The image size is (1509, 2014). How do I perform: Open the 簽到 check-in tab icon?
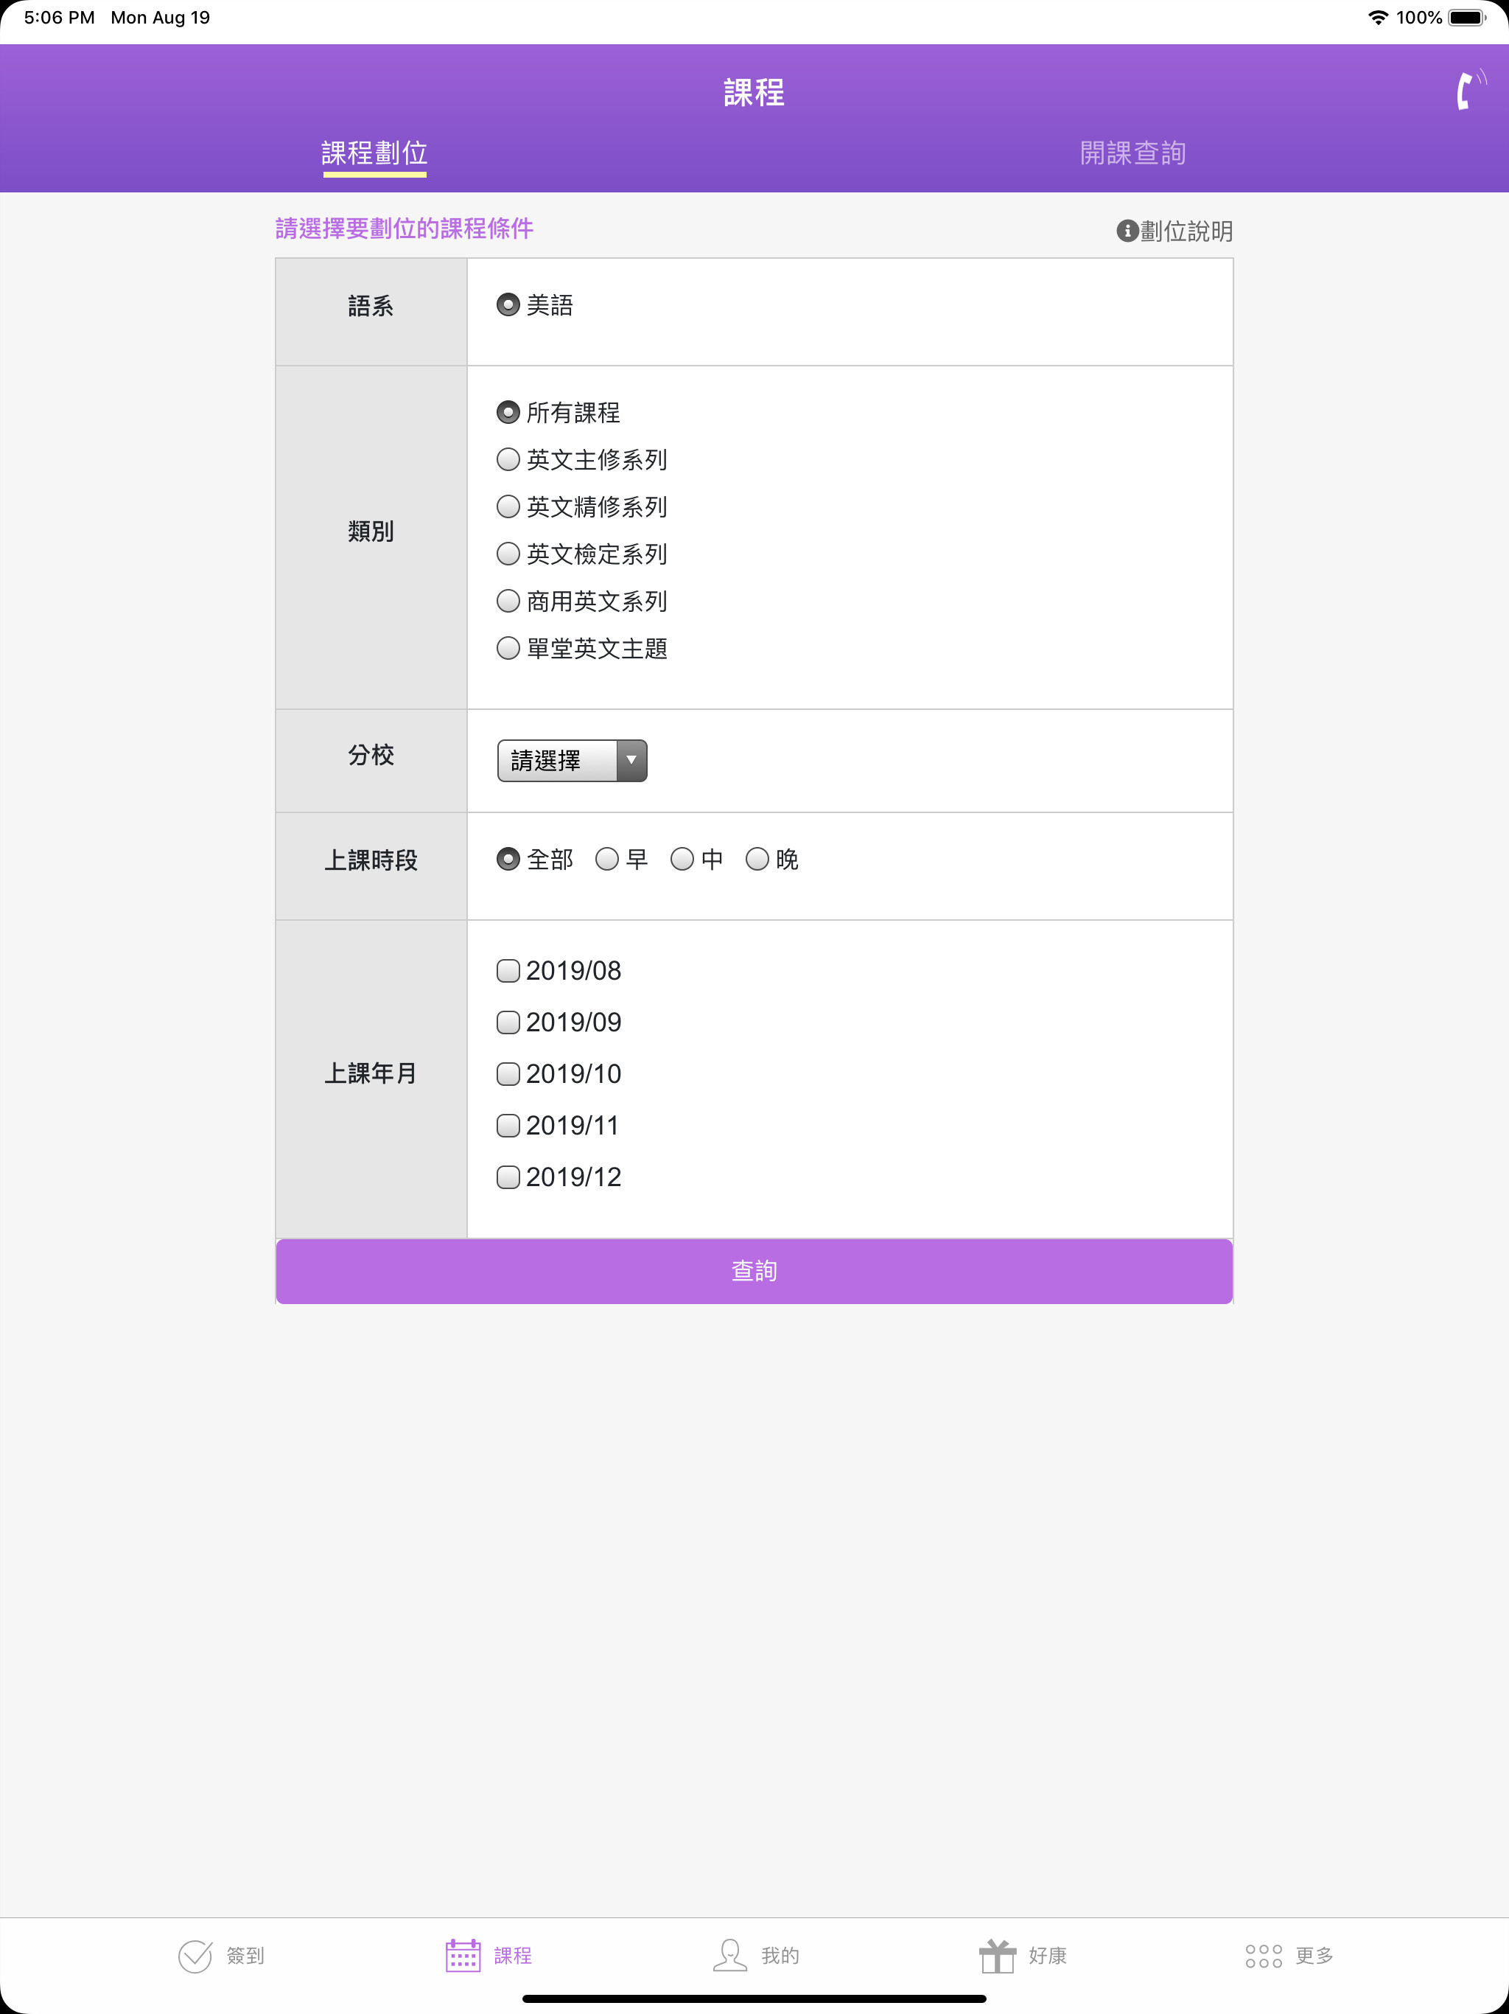click(195, 1956)
